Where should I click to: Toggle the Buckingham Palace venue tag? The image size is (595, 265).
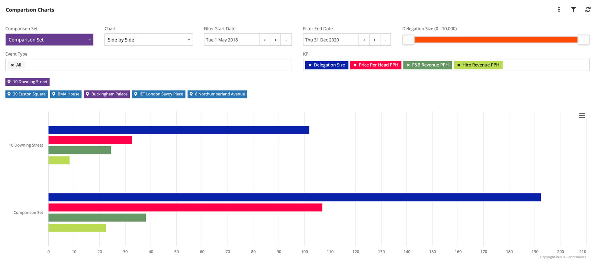point(107,94)
